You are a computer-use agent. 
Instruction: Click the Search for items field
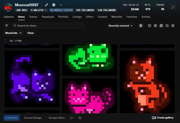coord(48,26)
